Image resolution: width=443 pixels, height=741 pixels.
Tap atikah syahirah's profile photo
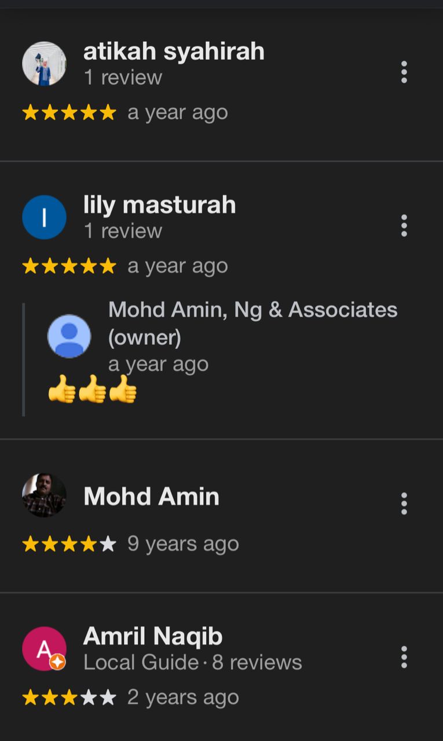click(x=44, y=64)
